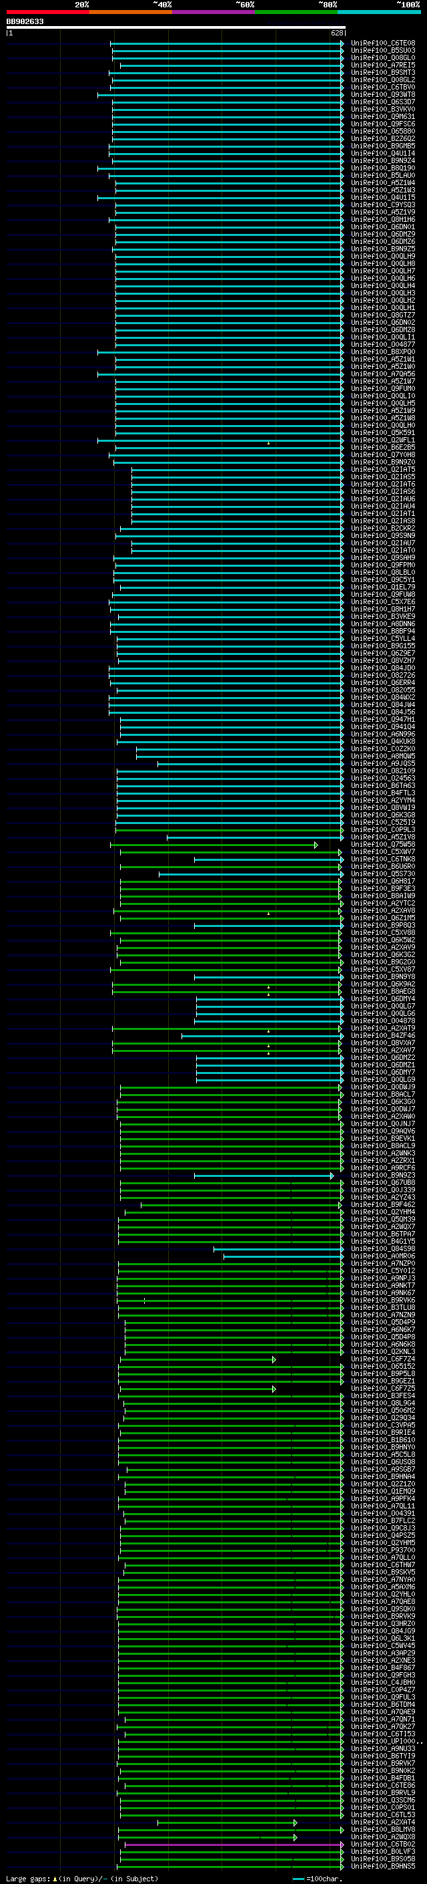
Task: Click the green alignment bar of UniRef100_Q75W58
Action: tap(214, 845)
